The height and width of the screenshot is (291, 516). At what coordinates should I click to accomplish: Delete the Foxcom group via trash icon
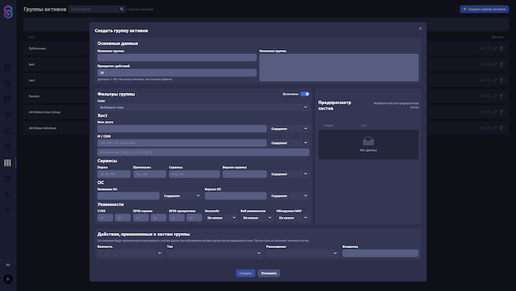[x=502, y=96]
